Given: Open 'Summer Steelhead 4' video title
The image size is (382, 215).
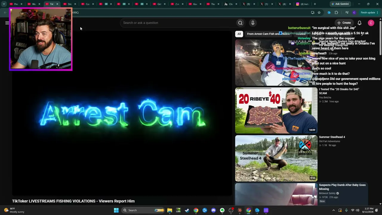Looking at the screenshot, I should point(332,137).
